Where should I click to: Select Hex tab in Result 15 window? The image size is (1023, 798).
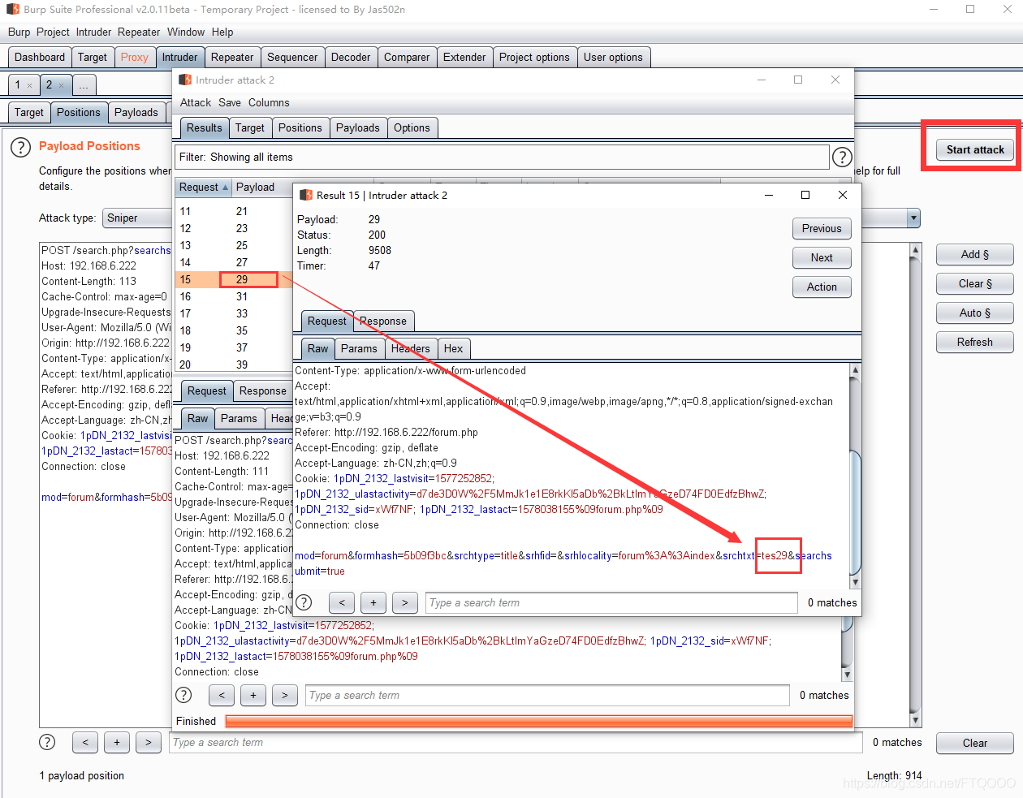pos(453,349)
